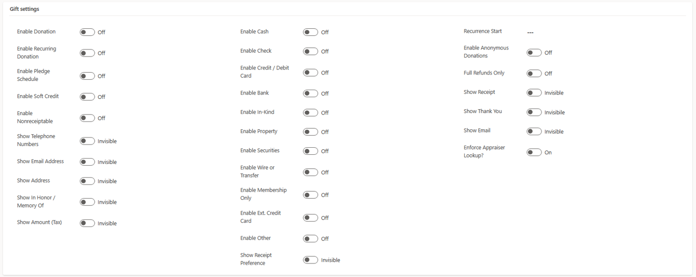
Task: Turn on Full Refunds Only switch
Action: coord(534,73)
